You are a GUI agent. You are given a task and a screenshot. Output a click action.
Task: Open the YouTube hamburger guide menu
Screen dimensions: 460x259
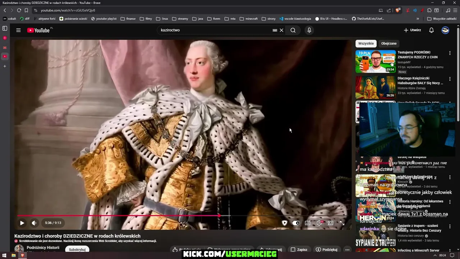coord(18,30)
